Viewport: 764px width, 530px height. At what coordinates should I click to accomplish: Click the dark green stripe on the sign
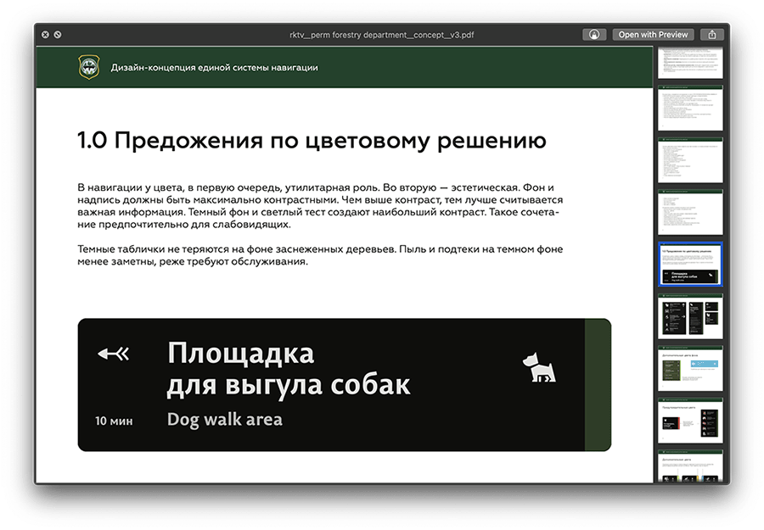(x=598, y=385)
